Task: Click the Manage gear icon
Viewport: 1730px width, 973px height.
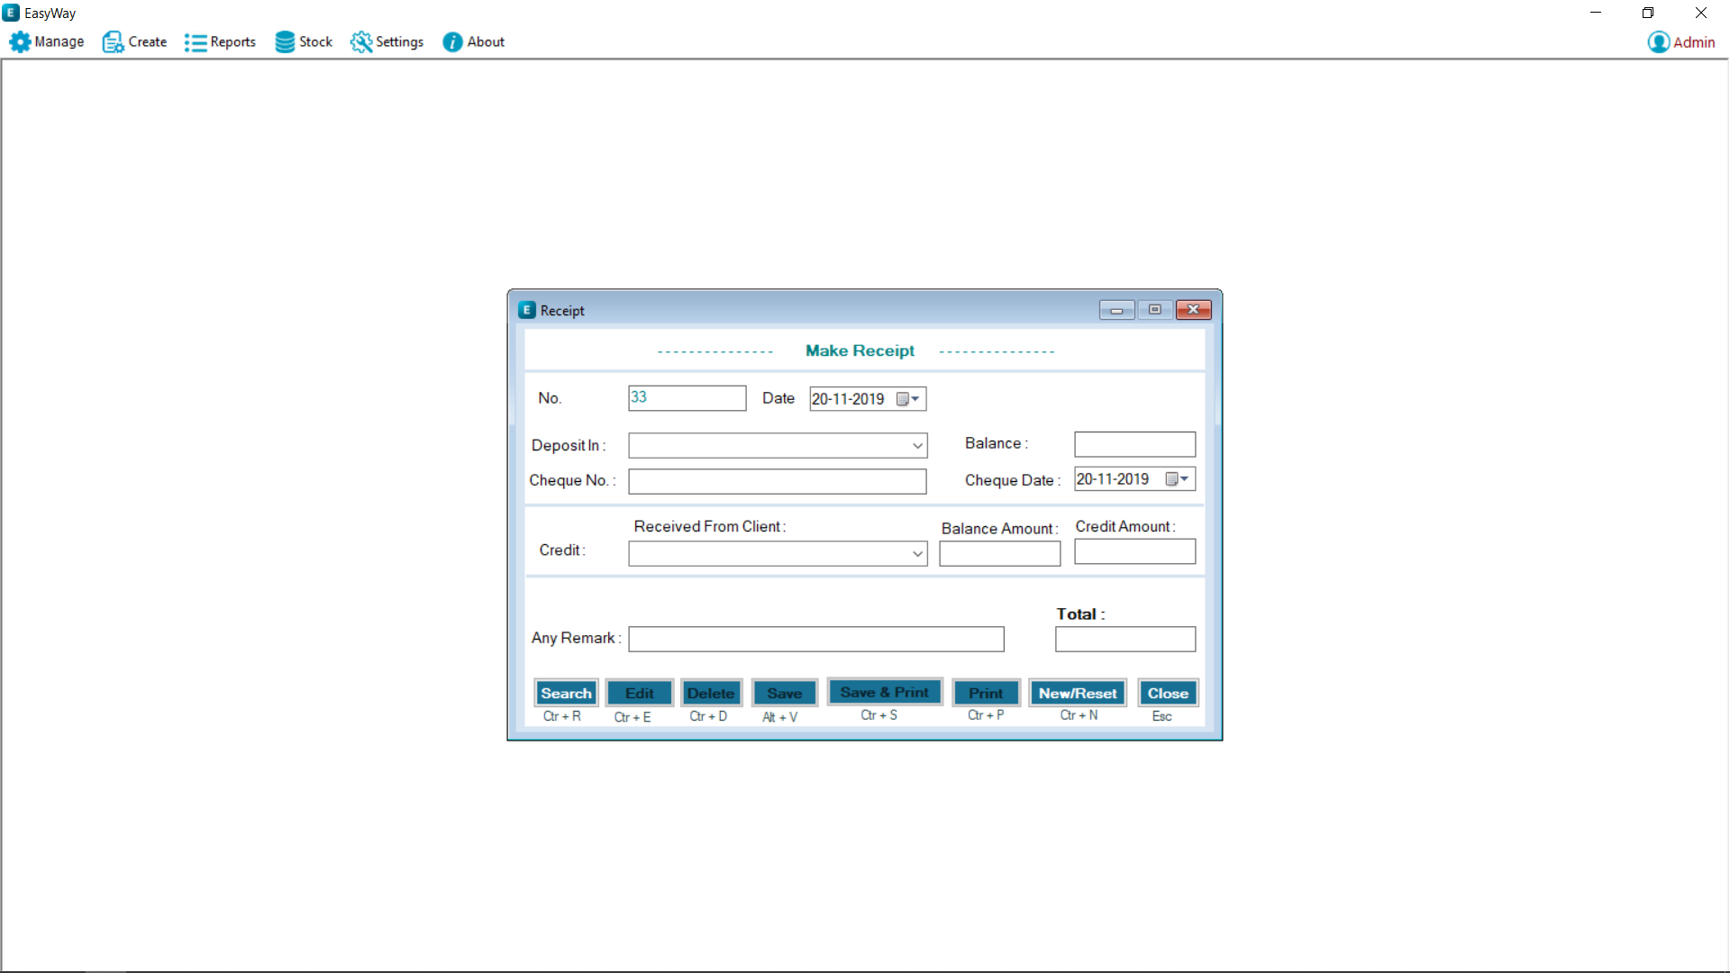Action: 20,42
